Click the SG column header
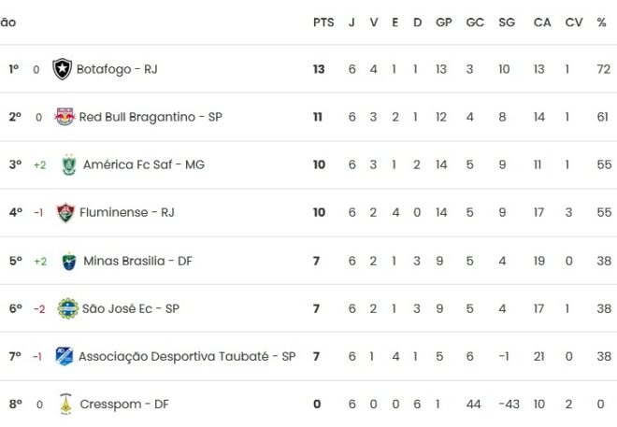This screenshot has height=427, width=617. click(x=507, y=21)
